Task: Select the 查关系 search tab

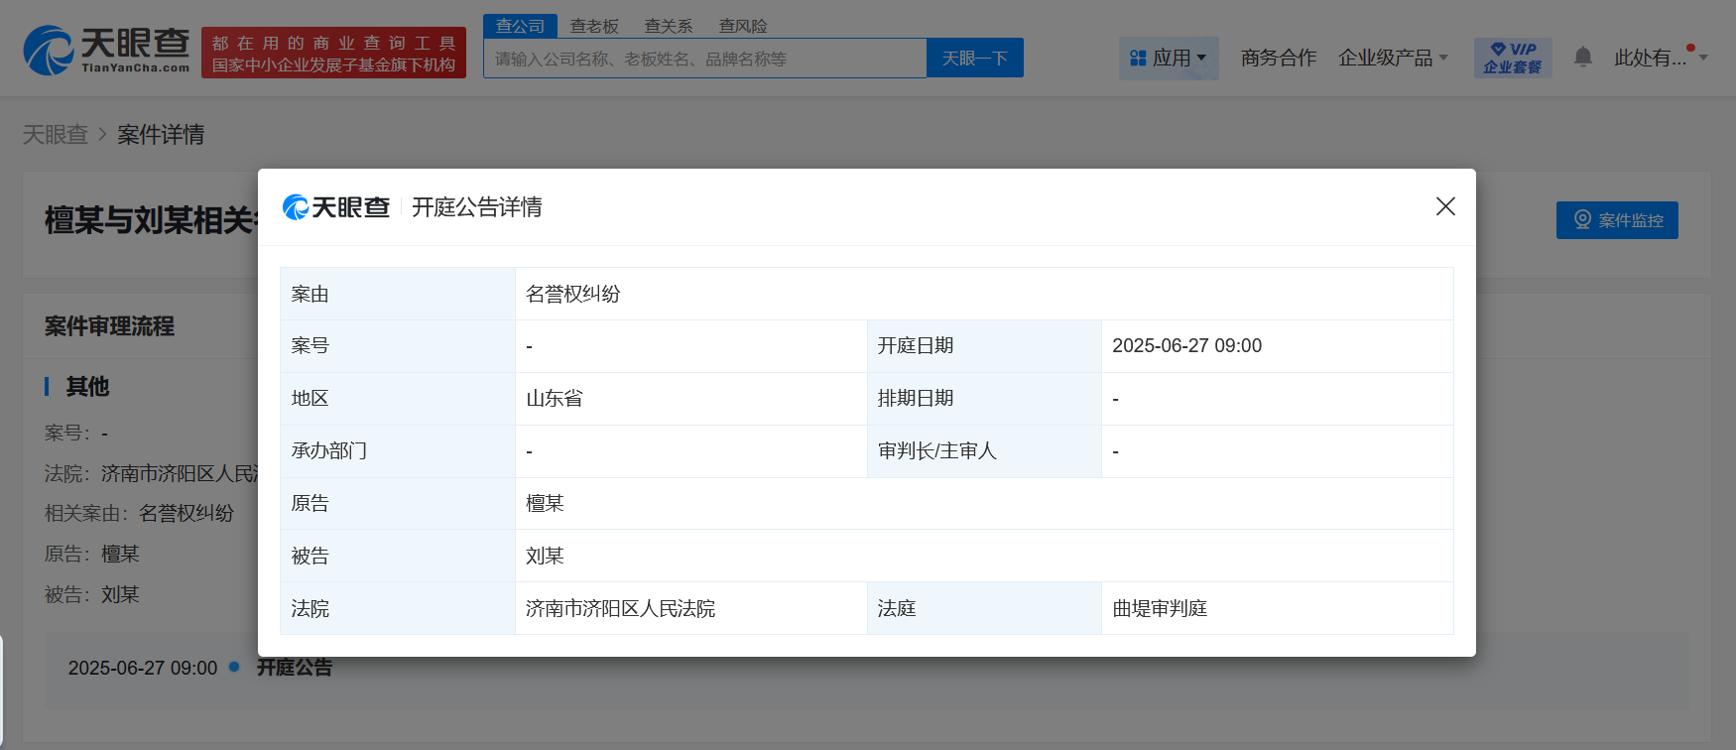Action: [669, 26]
